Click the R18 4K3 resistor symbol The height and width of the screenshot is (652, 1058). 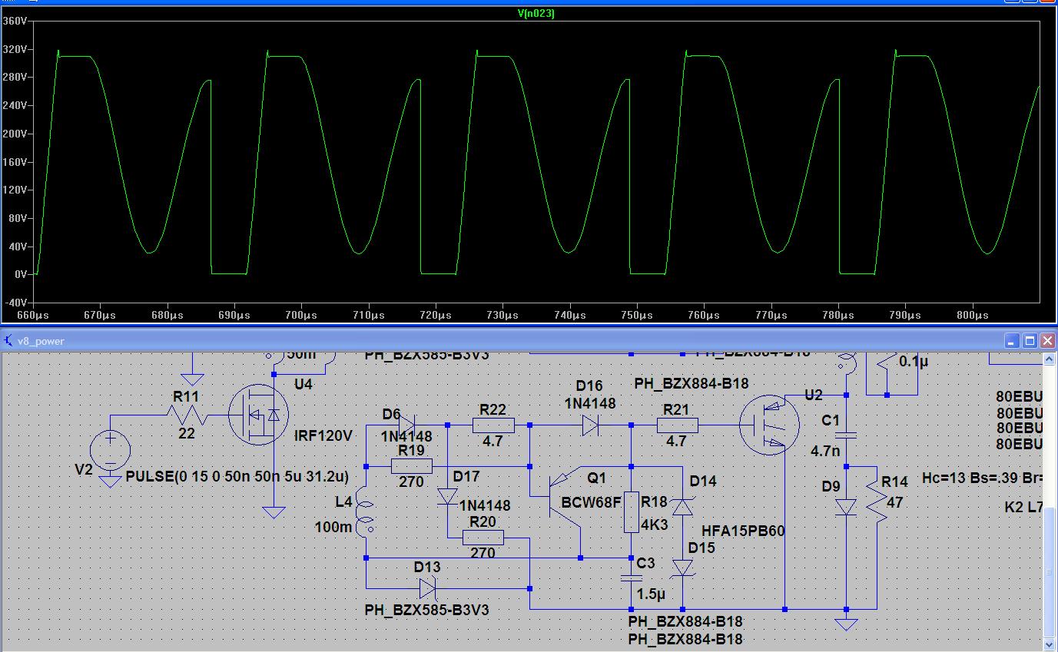tap(632, 512)
